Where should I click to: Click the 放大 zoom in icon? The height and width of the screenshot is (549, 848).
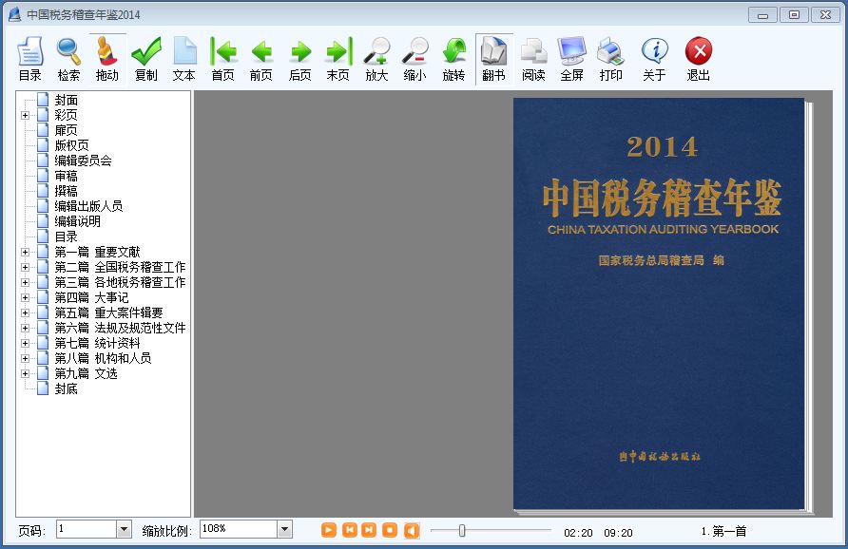[x=377, y=59]
